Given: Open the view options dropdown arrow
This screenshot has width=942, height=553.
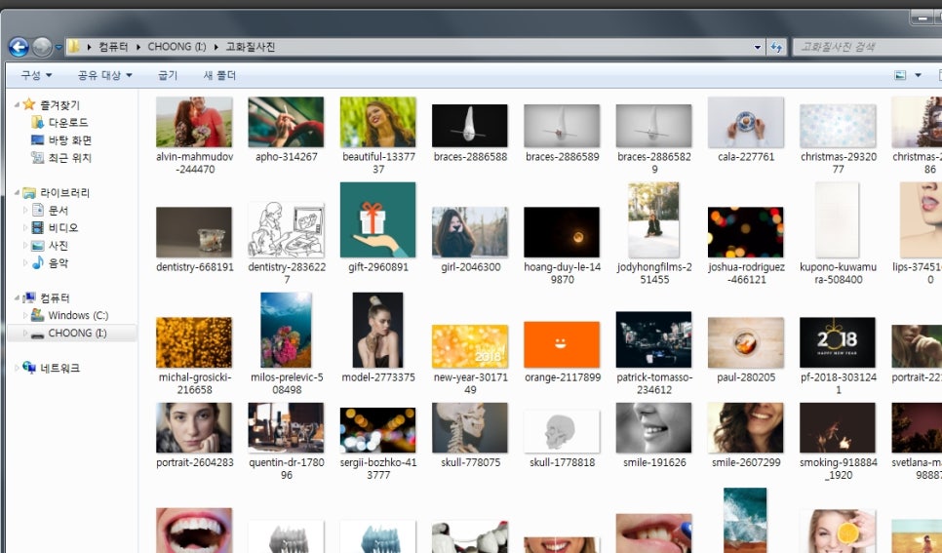Looking at the screenshot, I should (x=918, y=75).
